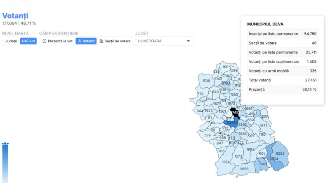Select the map region labeled 1674
The width and height of the screenshot is (330, 183).
pyautogui.click(x=226, y=162)
